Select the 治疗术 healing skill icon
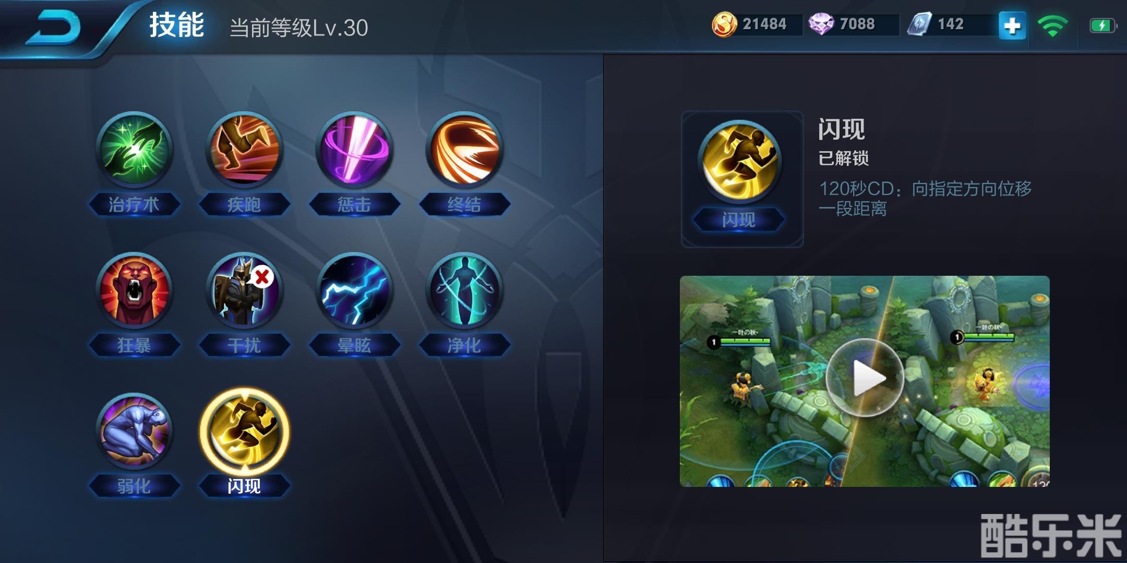 pos(135,150)
